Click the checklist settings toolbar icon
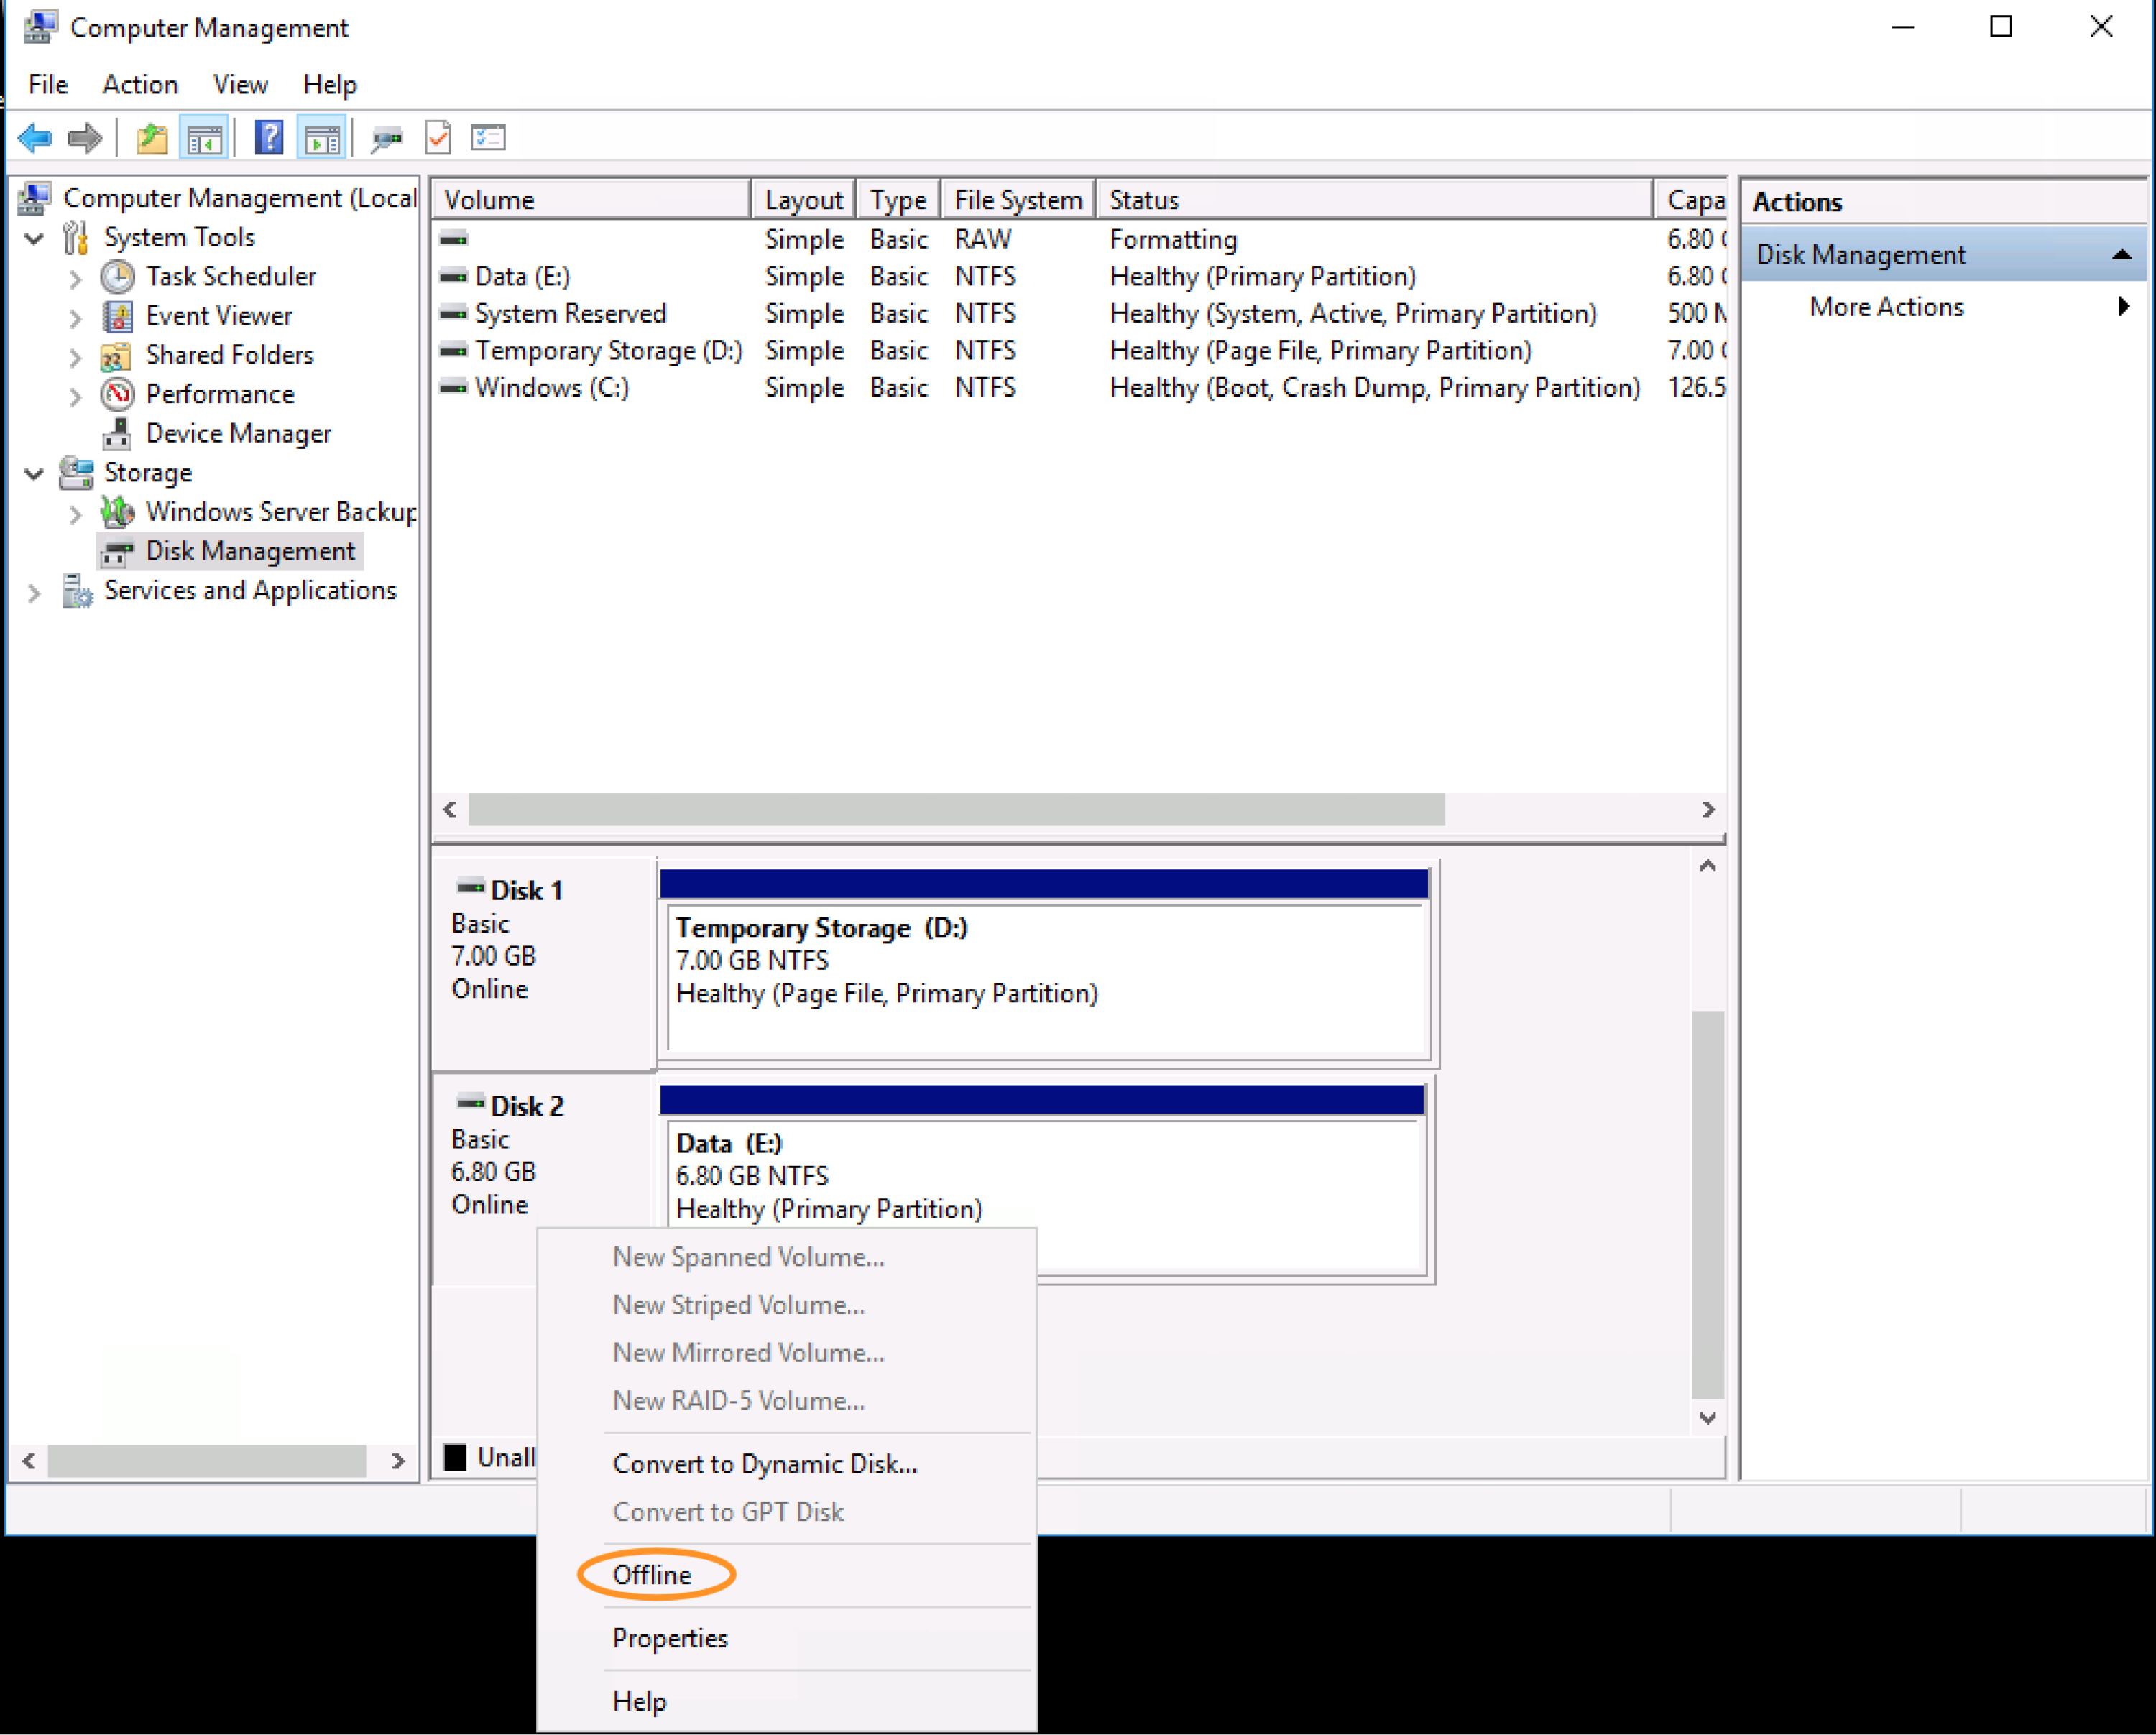 (489, 138)
